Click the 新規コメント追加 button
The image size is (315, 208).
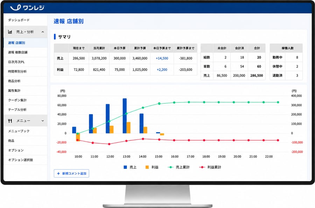coord(71,173)
